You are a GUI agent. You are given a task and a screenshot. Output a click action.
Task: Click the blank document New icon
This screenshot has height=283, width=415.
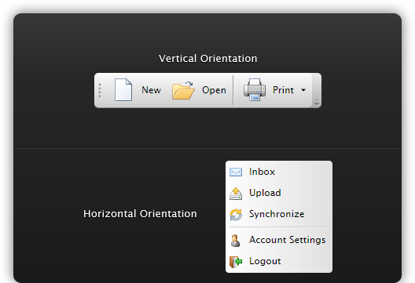click(x=123, y=90)
